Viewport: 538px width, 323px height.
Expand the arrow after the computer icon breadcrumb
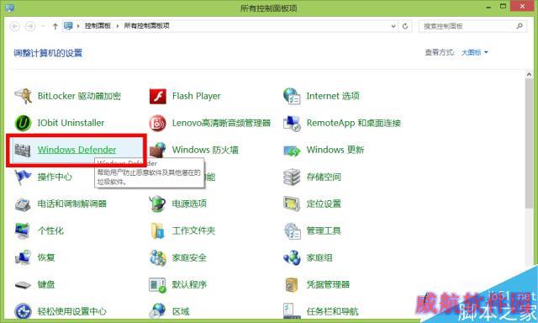[x=78, y=26]
